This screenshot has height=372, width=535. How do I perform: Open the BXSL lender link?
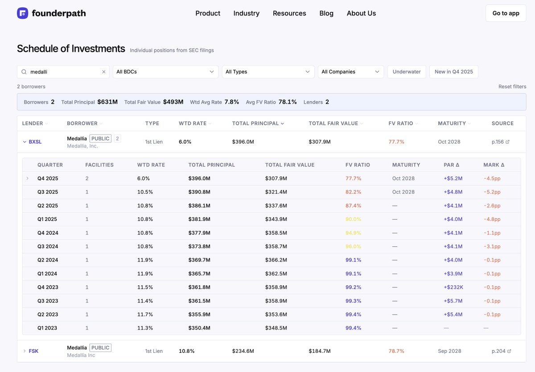click(35, 142)
